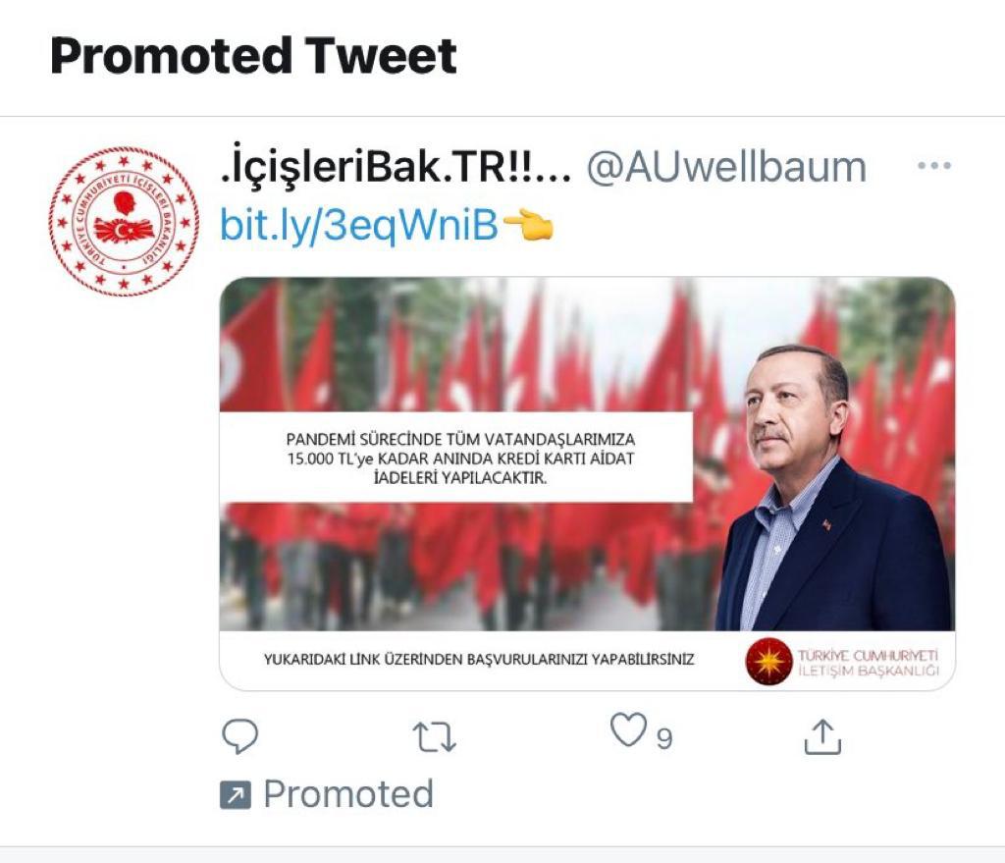Click the Promoted arrow badge icon
Viewport: 1005px width, 863px height.
(x=236, y=795)
